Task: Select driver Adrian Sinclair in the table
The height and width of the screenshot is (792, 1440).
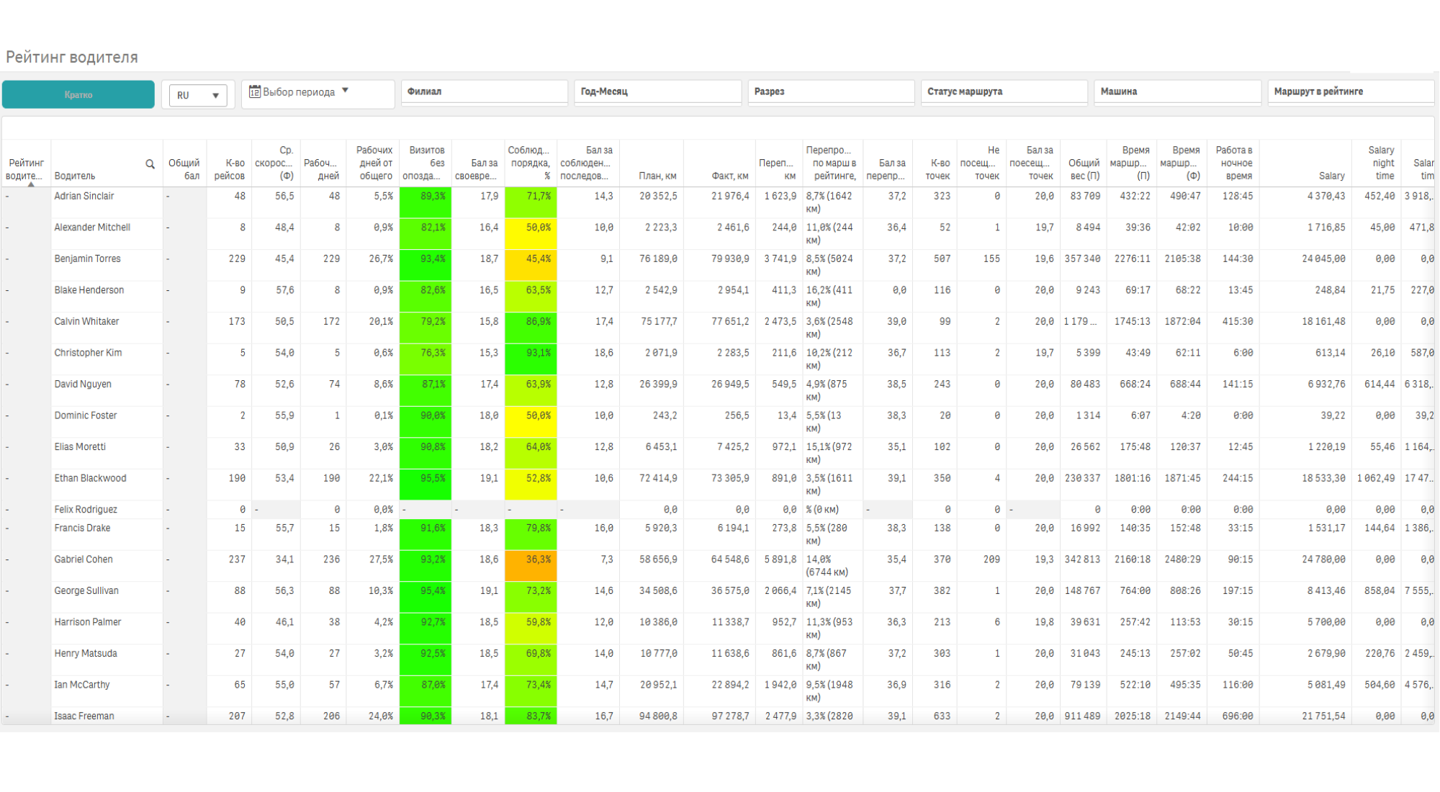Action: [84, 196]
